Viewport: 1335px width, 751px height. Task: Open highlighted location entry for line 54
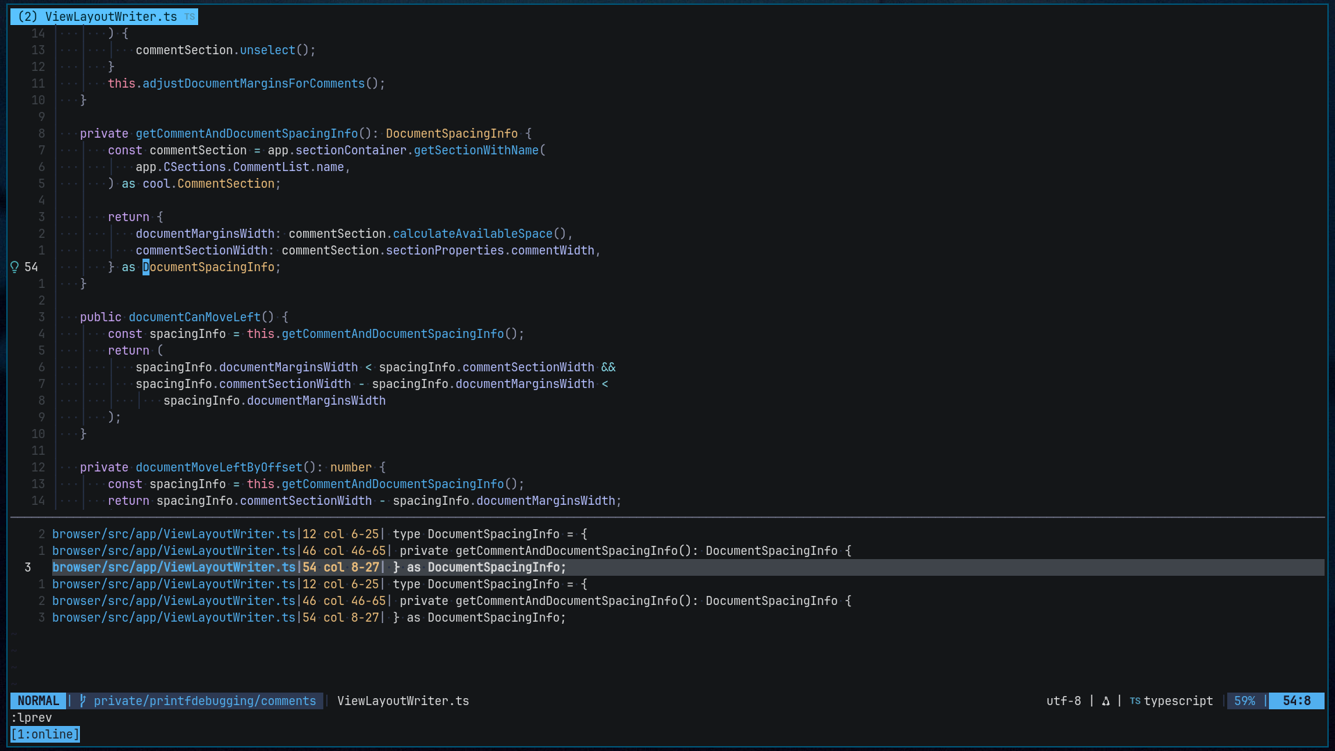[x=309, y=567]
